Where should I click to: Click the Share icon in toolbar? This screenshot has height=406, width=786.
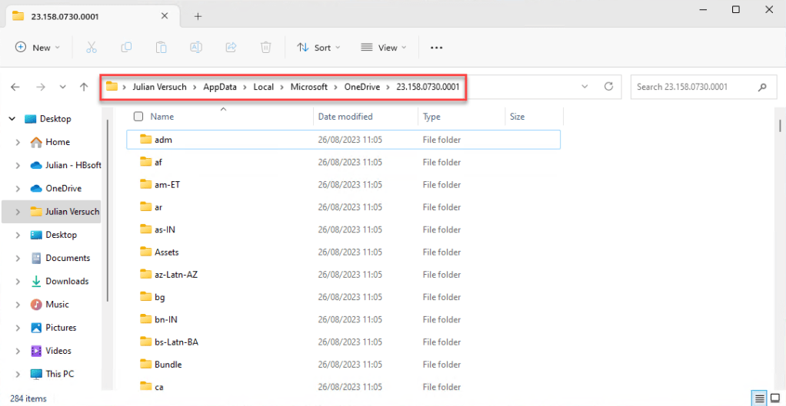[x=231, y=48]
